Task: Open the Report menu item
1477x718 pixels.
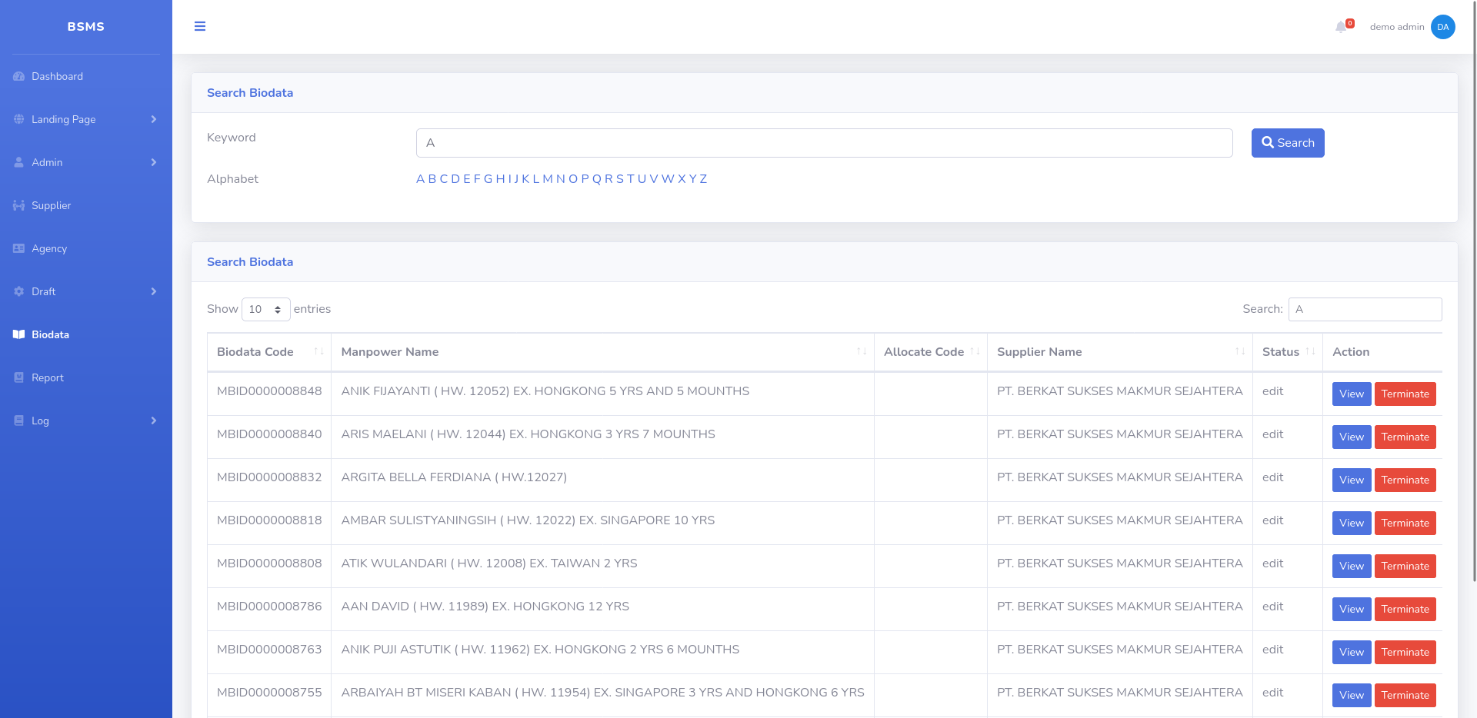Action: (x=86, y=377)
